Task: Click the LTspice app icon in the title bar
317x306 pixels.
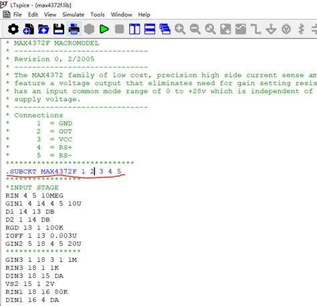Action: point(4,5)
